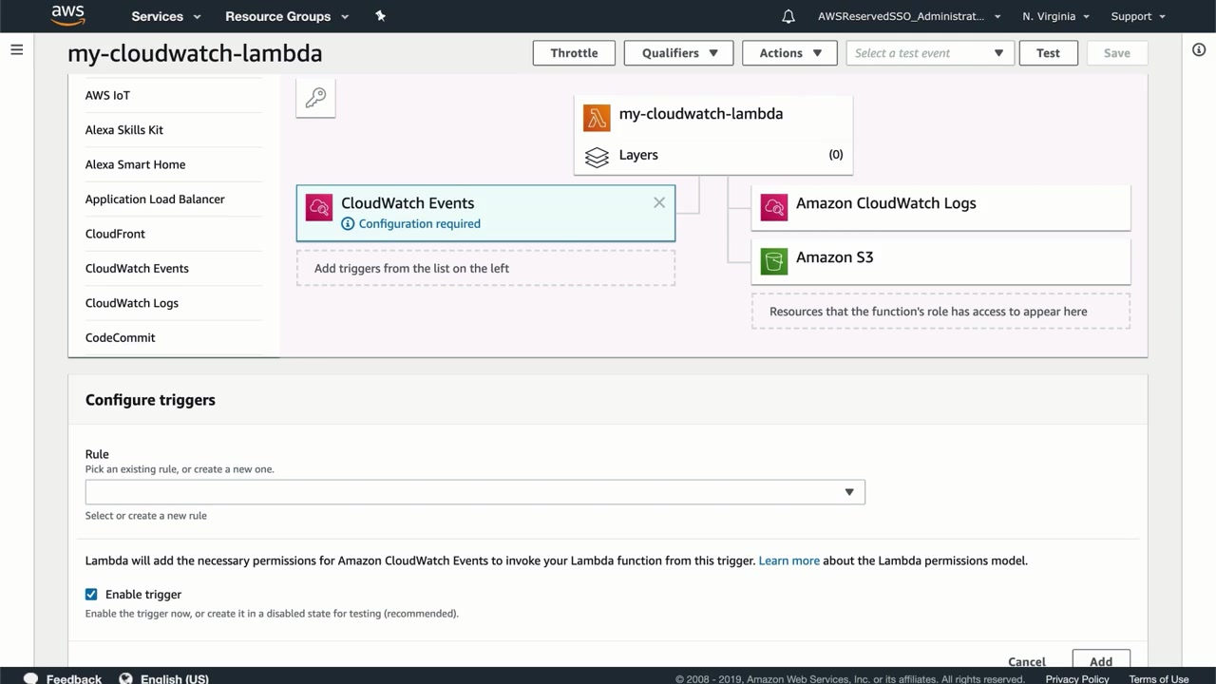This screenshot has height=684, width=1216.
Task: Click the key permissions icon
Action: (315, 98)
